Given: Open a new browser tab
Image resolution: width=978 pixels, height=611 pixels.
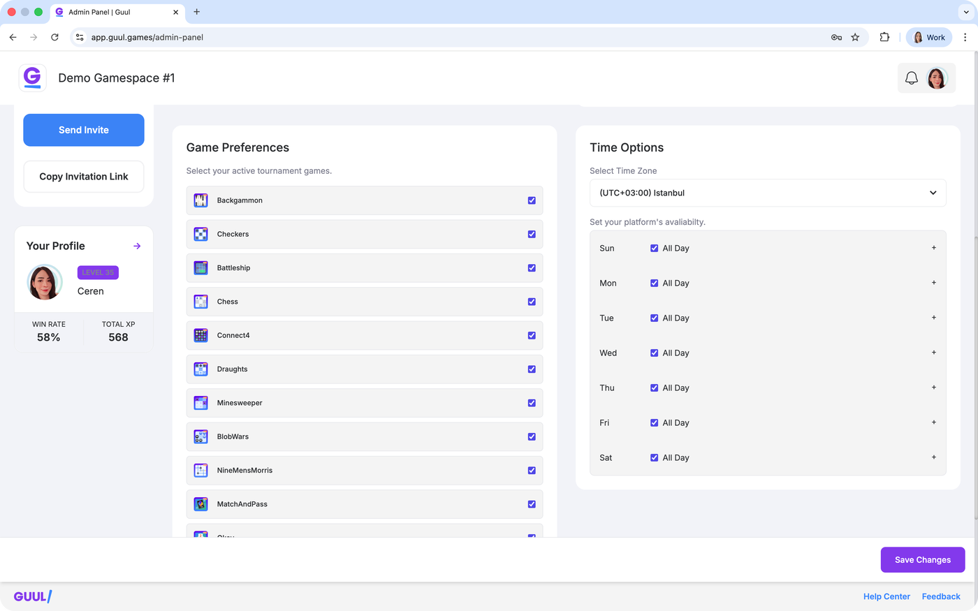Looking at the screenshot, I should 197,12.
